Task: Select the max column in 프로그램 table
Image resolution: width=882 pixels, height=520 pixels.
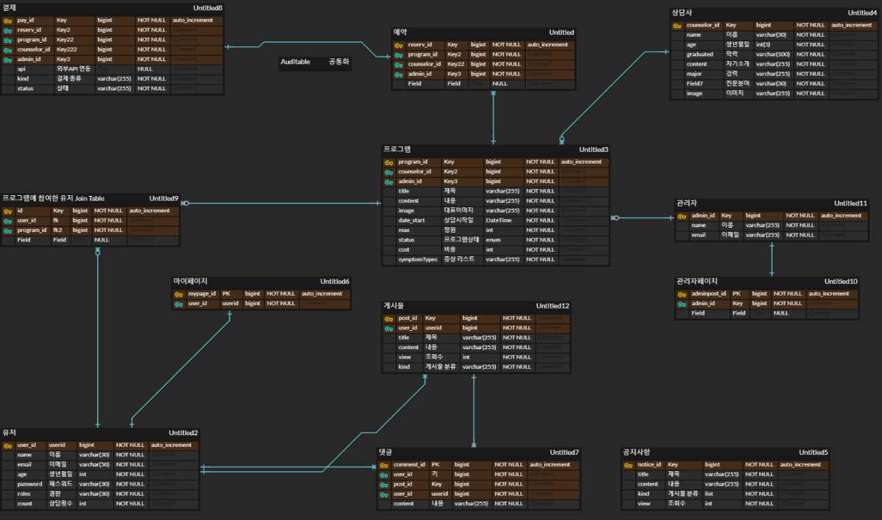Action: [x=404, y=231]
